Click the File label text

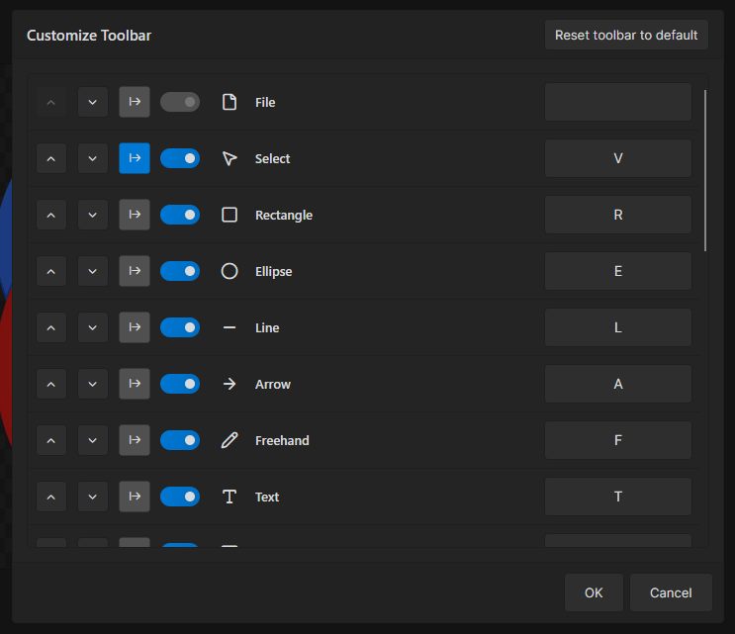265,103
